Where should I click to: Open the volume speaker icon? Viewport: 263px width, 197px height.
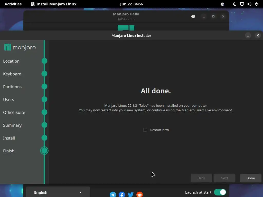(x=249, y=4)
